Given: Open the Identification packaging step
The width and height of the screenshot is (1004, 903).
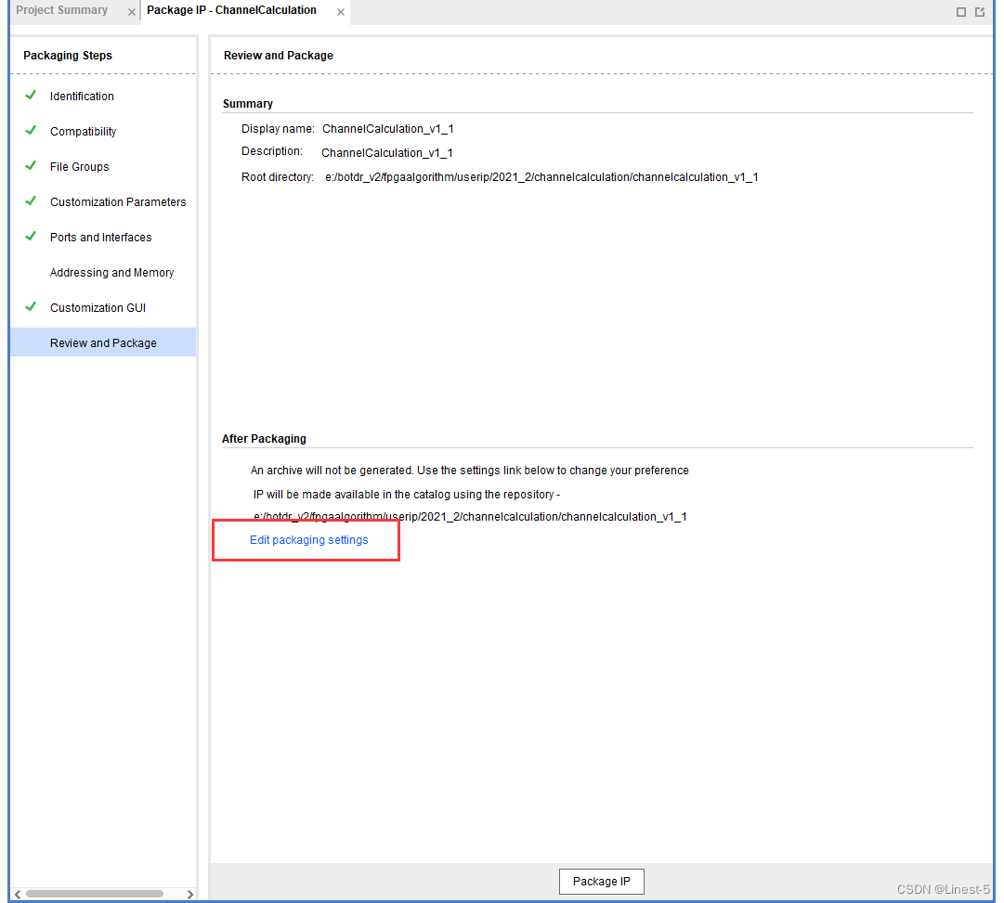Looking at the screenshot, I should [82, 96].
